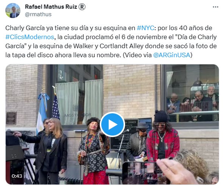Screen dimensions: 223x186
Task: Open the #ClicsModernos hashtag
Action: coord(30,37)
